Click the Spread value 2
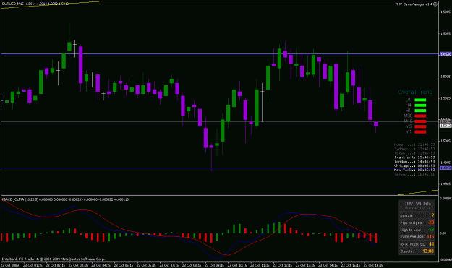The image size is (452, 268). click(x=432, y=215)
